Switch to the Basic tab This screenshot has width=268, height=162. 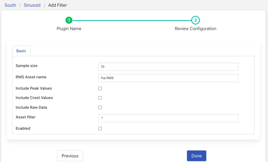(x=21, y=51)
